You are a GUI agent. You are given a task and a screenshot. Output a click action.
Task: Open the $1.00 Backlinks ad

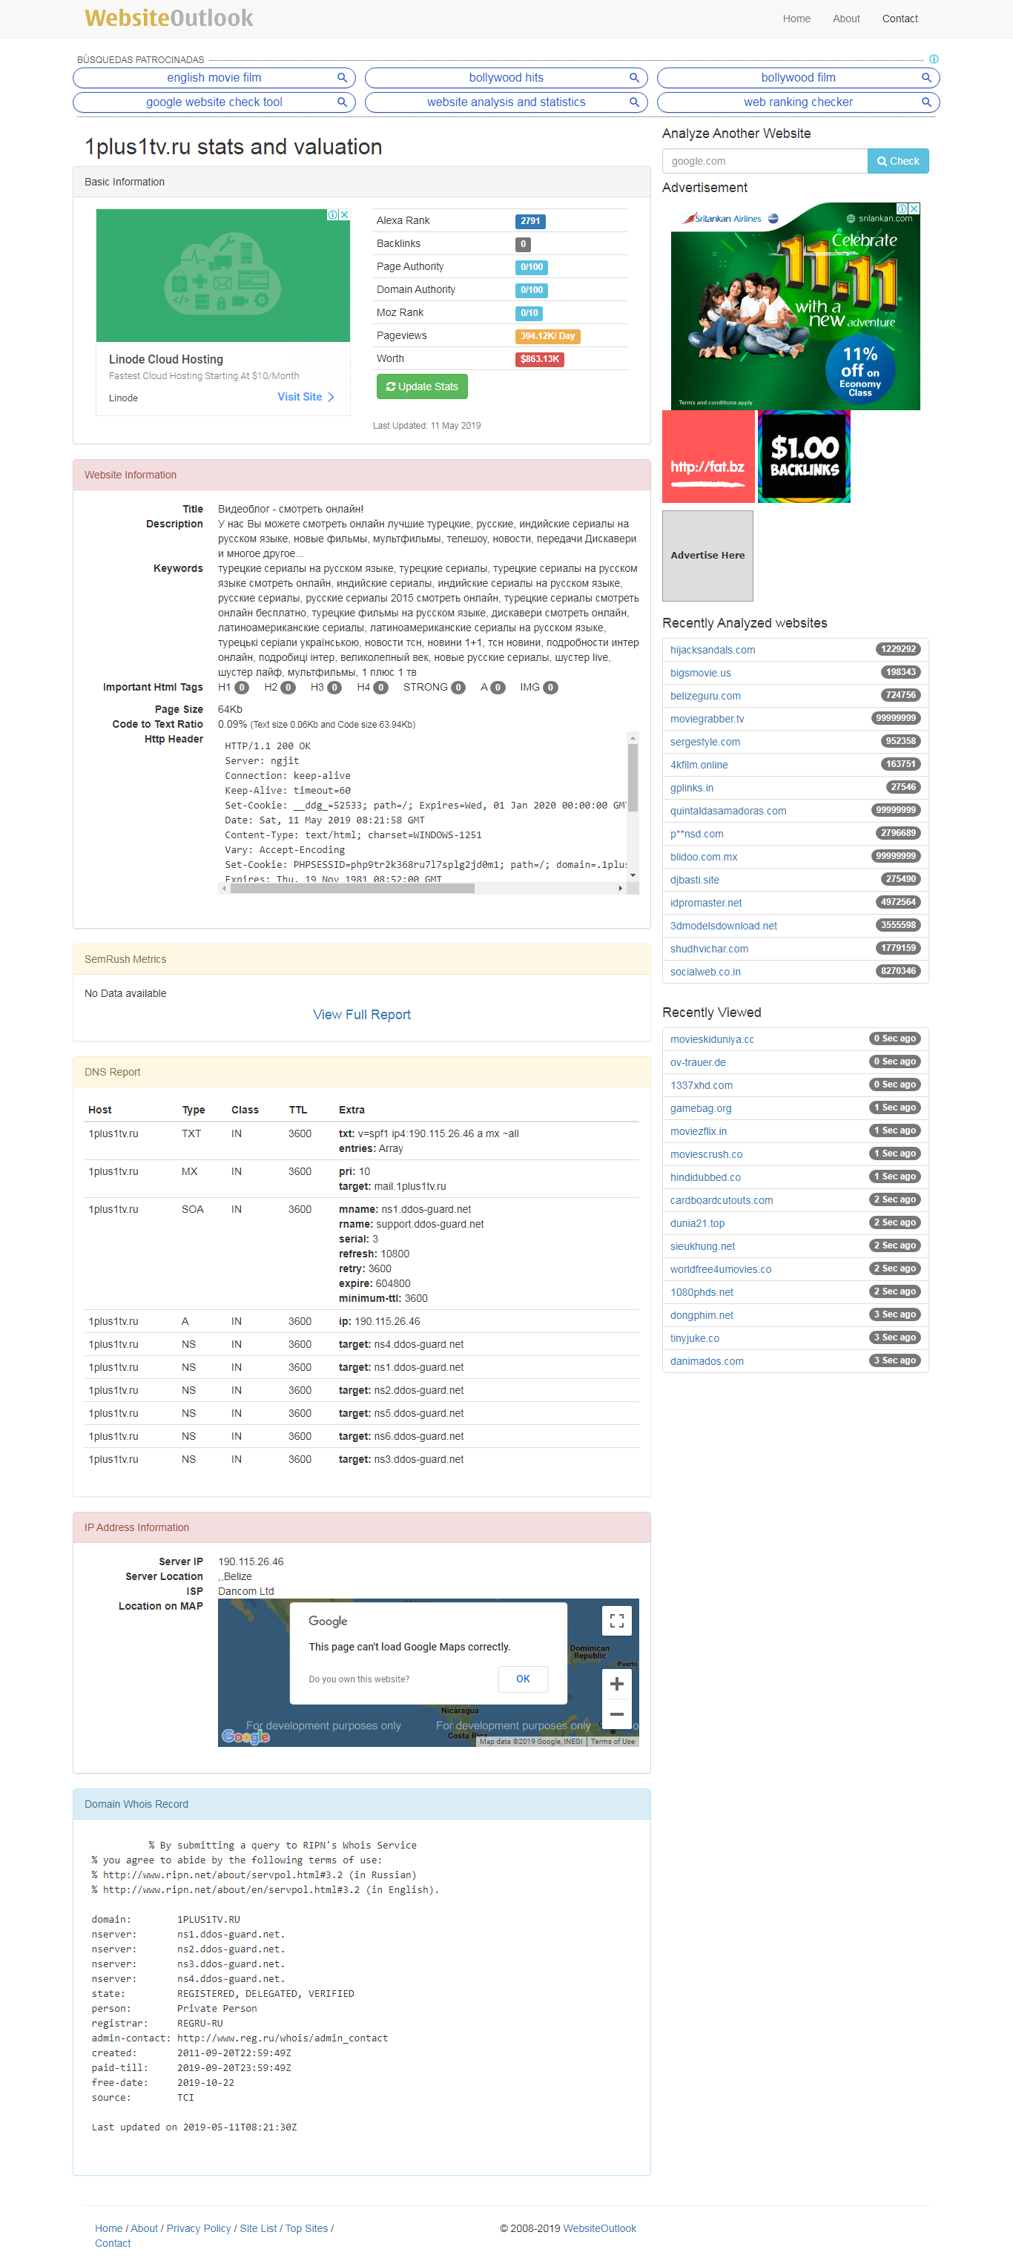point(804,457)
